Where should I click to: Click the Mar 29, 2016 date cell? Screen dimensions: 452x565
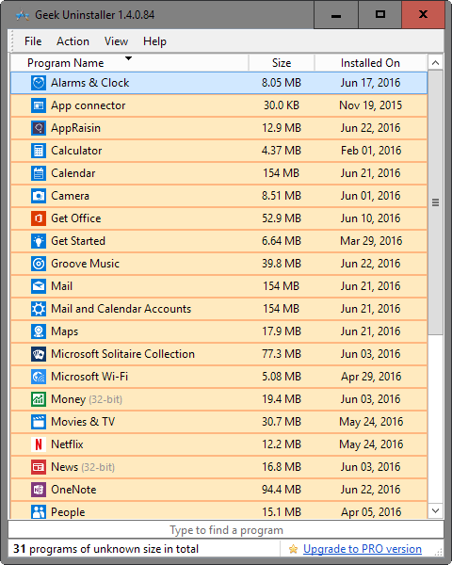(x=371, y=241)
